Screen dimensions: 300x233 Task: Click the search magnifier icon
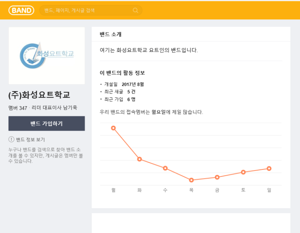click(x=135, y=10)
